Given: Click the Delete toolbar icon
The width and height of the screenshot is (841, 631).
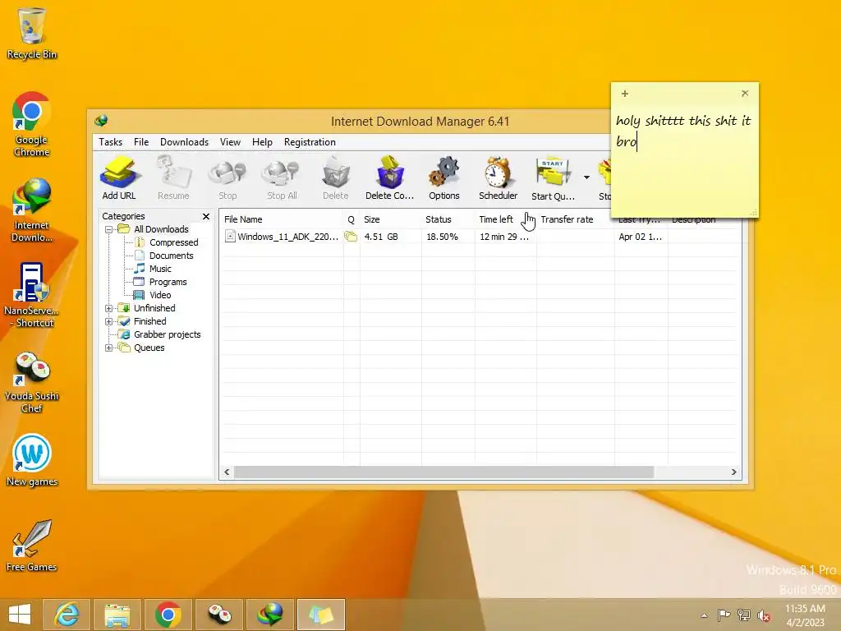Looking at the screenshot, I should (x=336, y=177).
